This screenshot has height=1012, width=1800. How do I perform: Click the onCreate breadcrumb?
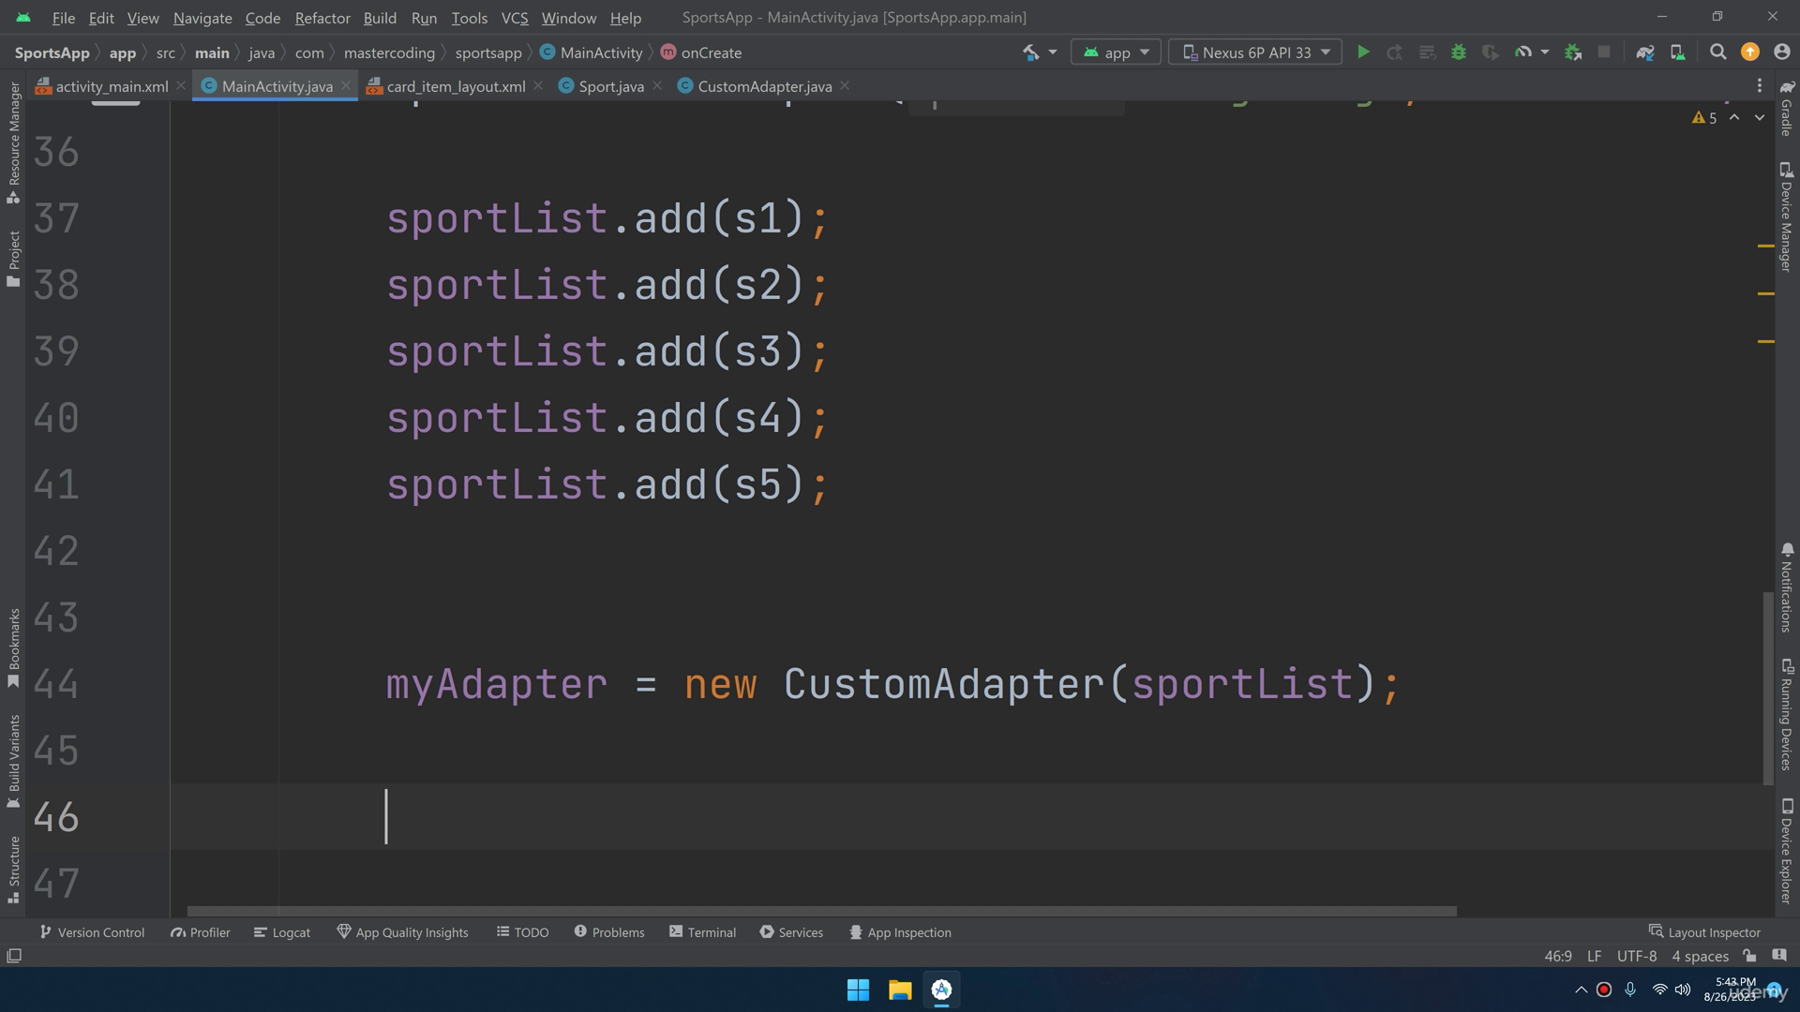click(701, 52)
